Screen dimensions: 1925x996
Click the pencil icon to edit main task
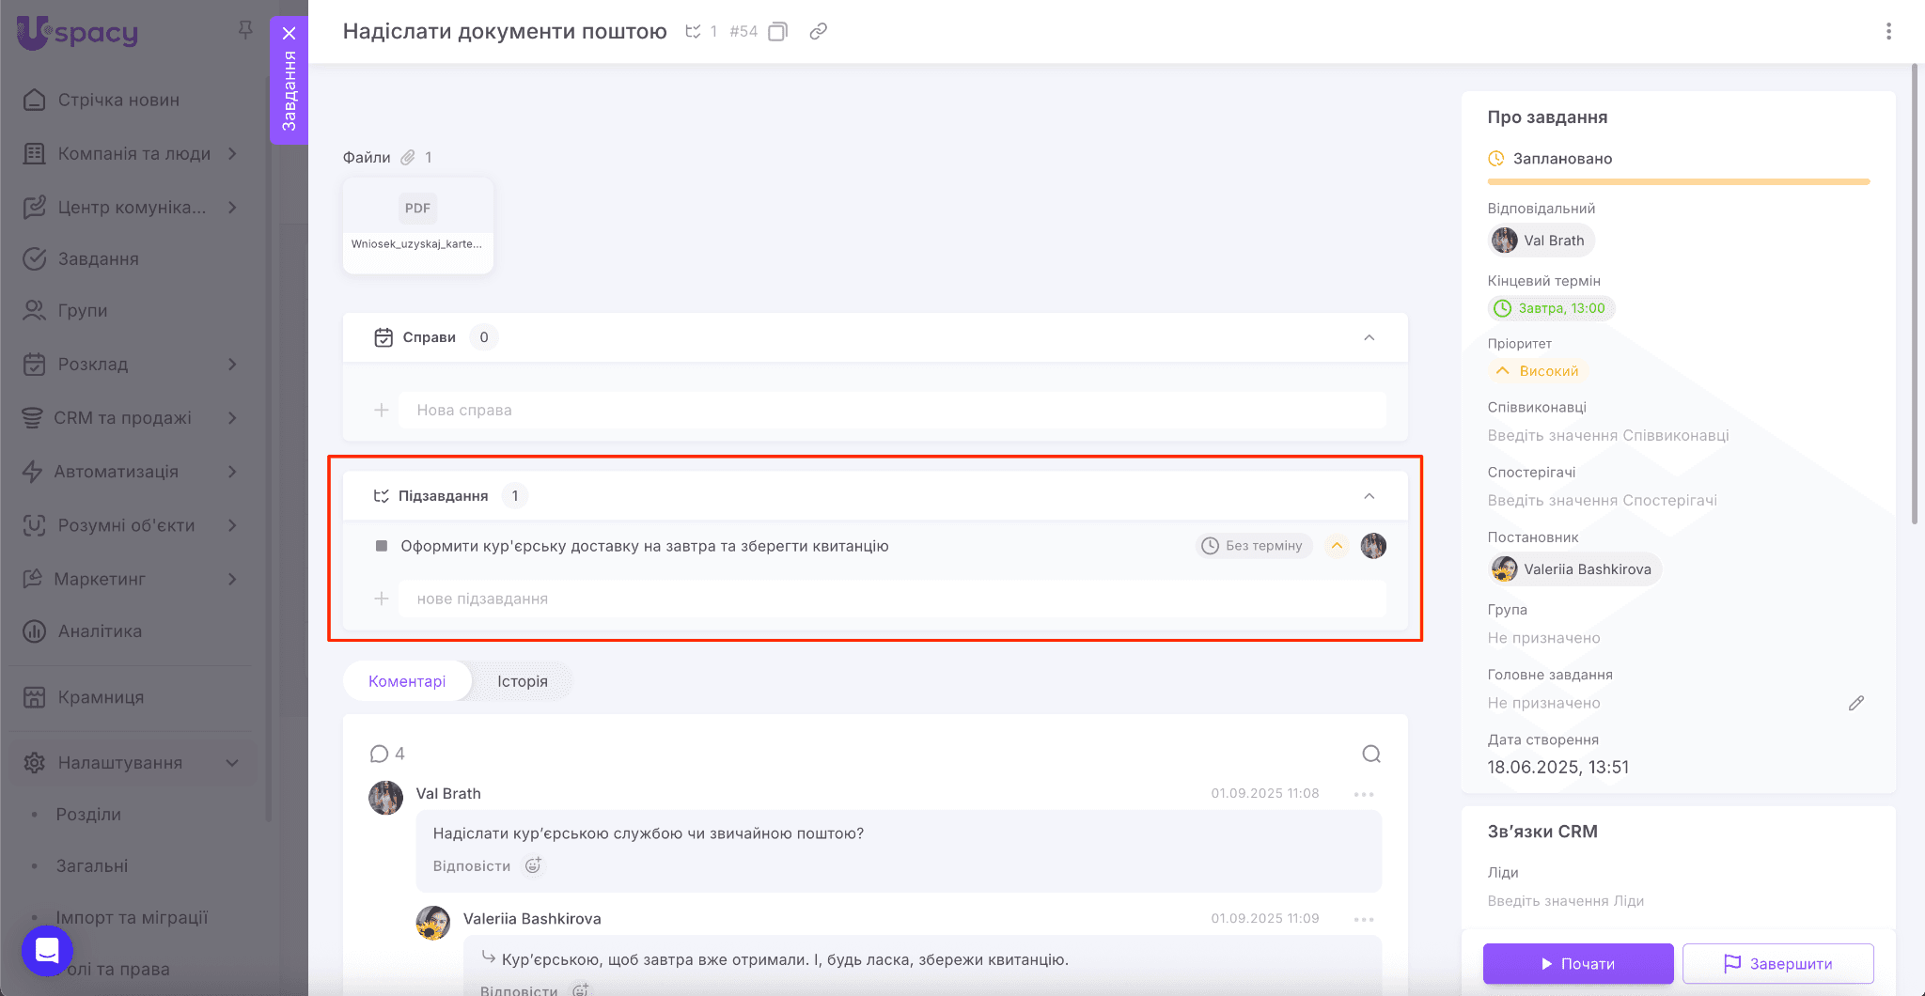[x=1855, y=703]
